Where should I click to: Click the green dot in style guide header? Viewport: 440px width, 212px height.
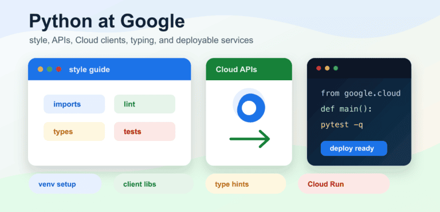click(x=50, y=69)
